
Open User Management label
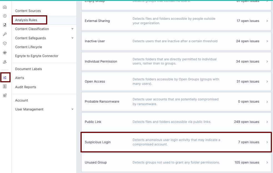(x=29, y=109)
